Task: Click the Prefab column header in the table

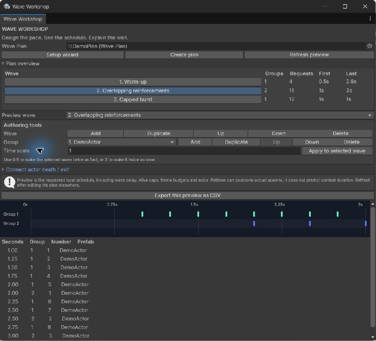Action: tap(85, 242)
